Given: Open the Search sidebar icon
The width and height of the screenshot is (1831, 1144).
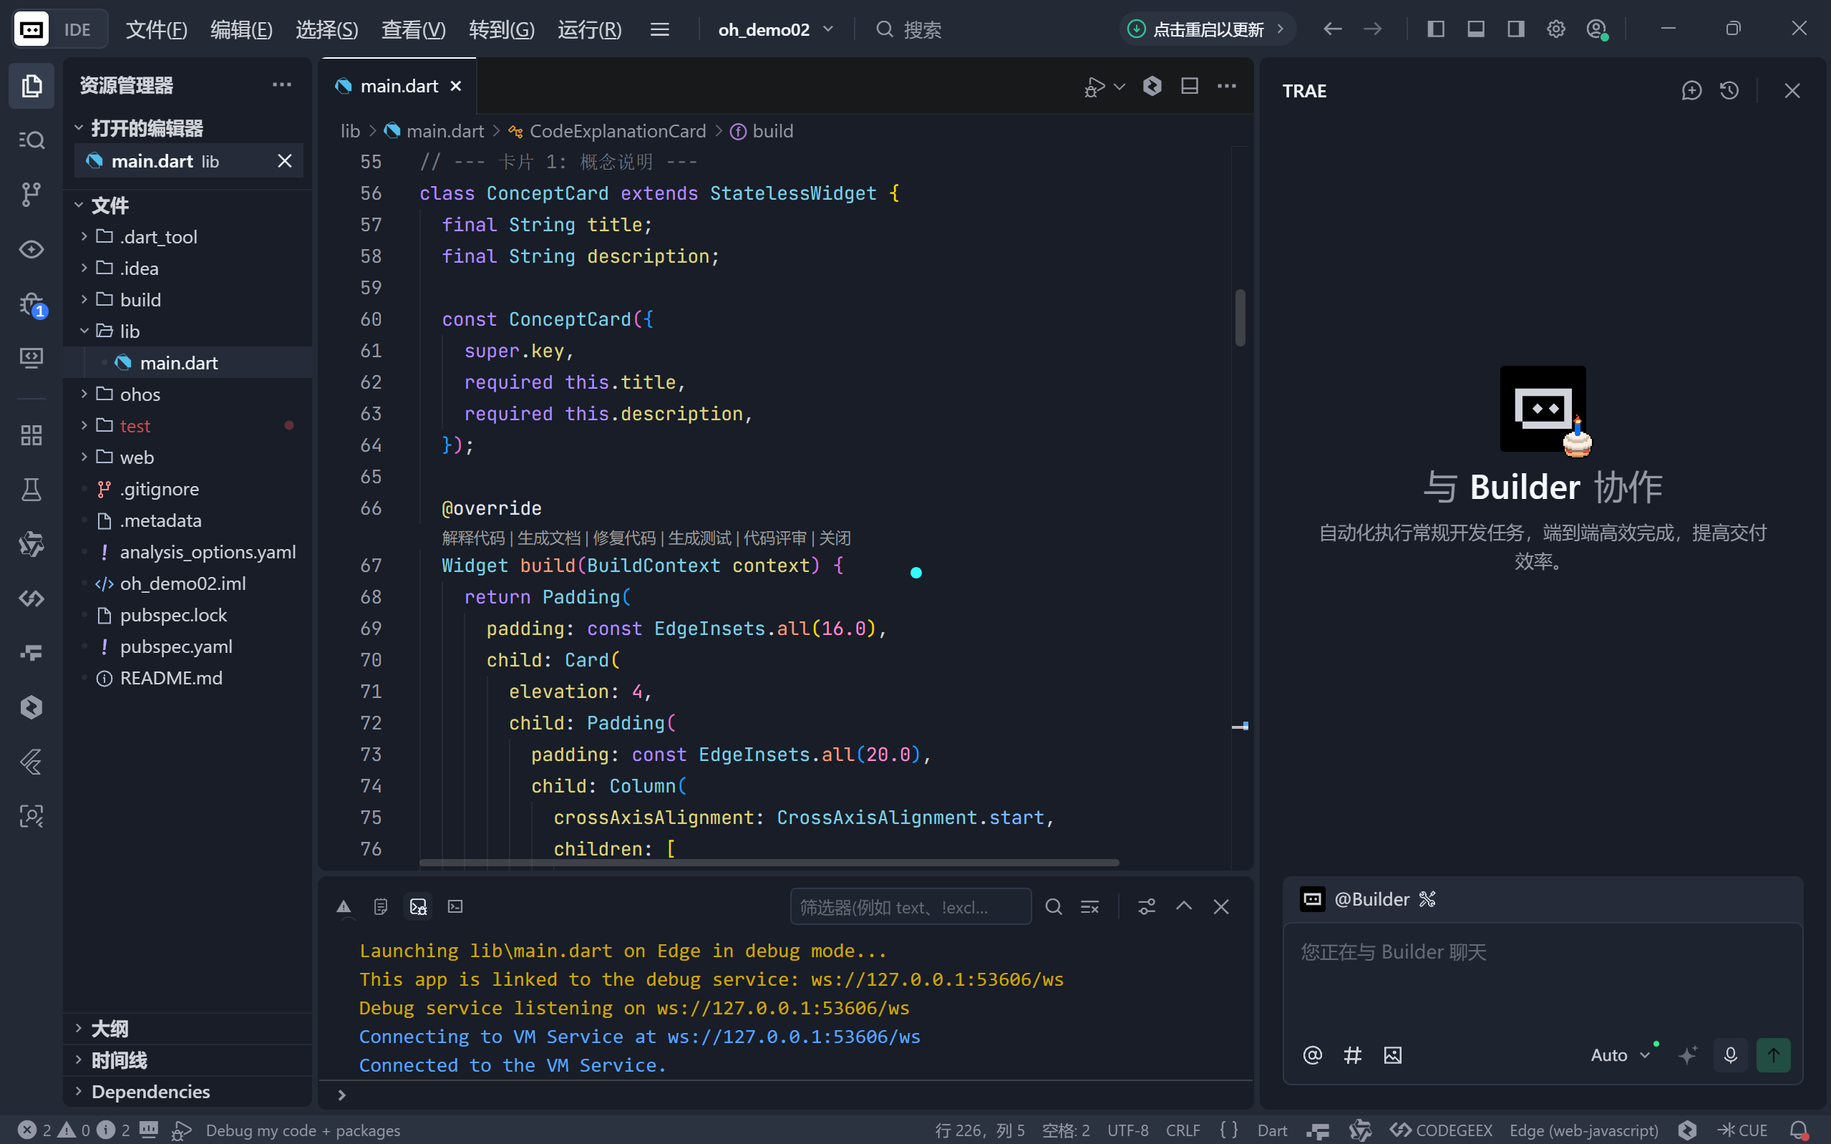Looking at the screenshot, I should coord(31,140).
